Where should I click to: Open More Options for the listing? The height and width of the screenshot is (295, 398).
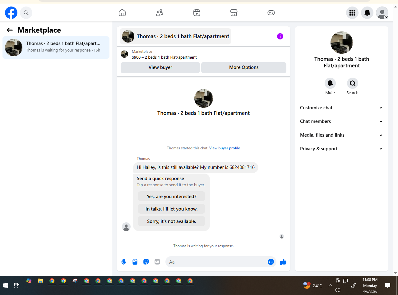244,67
